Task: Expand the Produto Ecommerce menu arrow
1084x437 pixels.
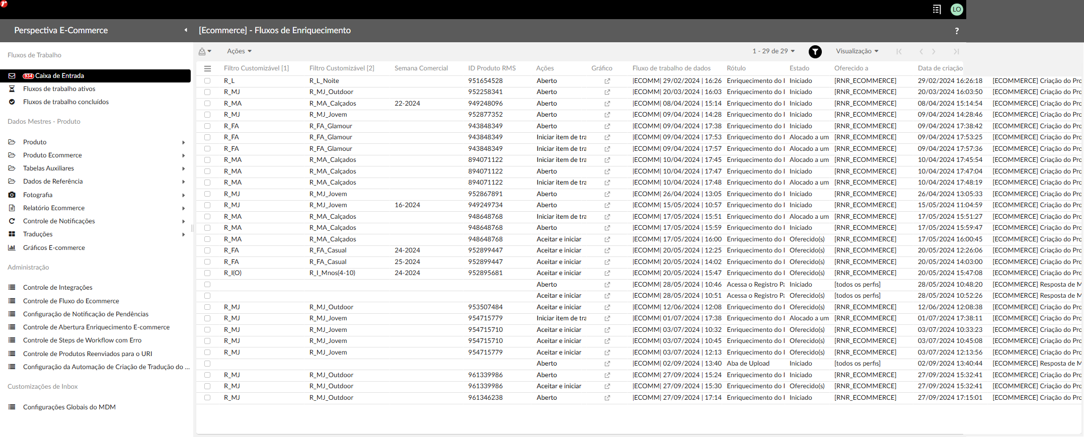Action: click(183, 155)
